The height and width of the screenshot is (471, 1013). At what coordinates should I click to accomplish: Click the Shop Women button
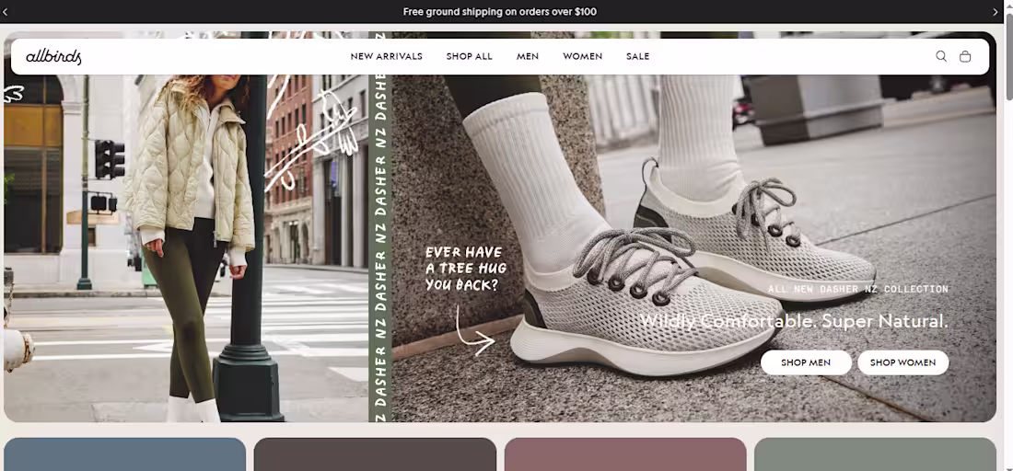point(902,362)
